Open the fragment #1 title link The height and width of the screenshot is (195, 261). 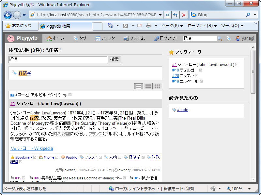coord(13,104)
